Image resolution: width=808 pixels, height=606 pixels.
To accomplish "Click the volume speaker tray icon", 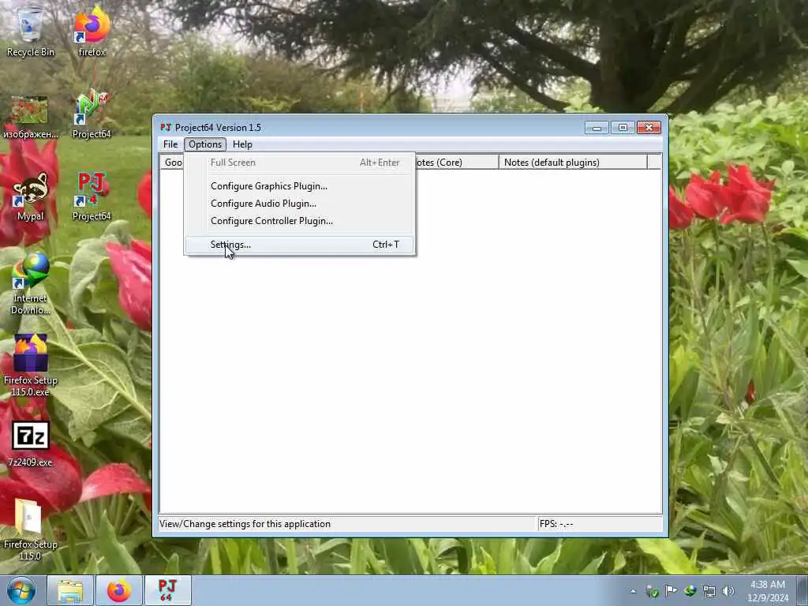I will click(x=728, y=591).
